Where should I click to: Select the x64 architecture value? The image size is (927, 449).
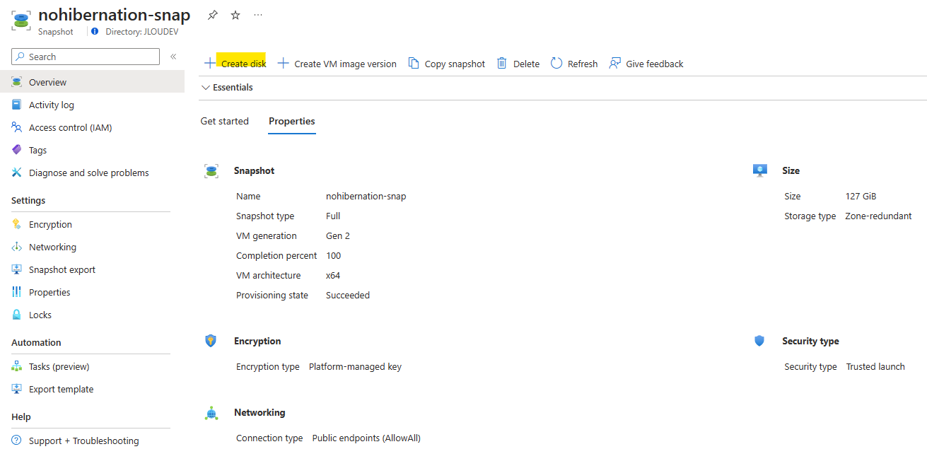[x=333, y=275]
